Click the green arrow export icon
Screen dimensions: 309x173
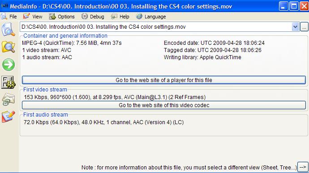click(x=9, y=65)
